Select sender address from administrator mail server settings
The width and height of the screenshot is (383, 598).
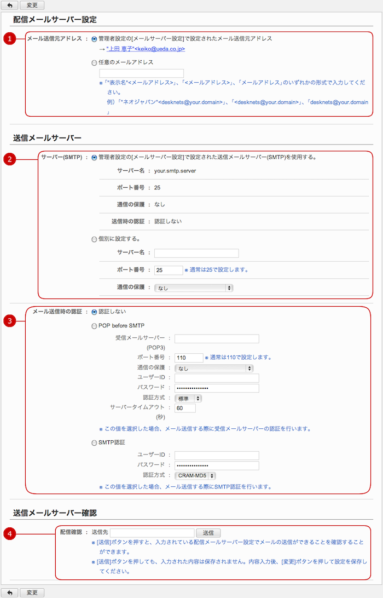coord(94,39)
